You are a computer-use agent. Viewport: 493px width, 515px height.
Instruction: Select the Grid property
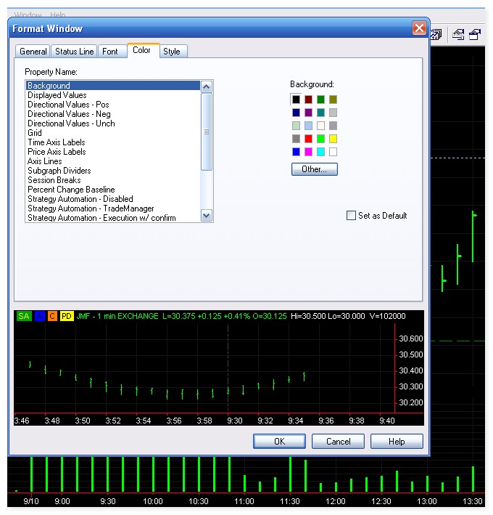tap(113, 133)
